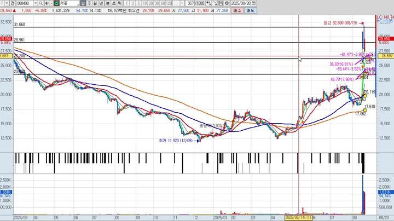Select the minute (분) chart period
This screenshot has height=221, width=394.
[x=108, y=3]
